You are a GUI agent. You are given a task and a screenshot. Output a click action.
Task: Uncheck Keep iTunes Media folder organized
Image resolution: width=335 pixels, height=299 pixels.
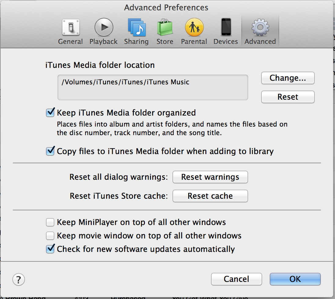pyautogui.click(x=50, y=113)
